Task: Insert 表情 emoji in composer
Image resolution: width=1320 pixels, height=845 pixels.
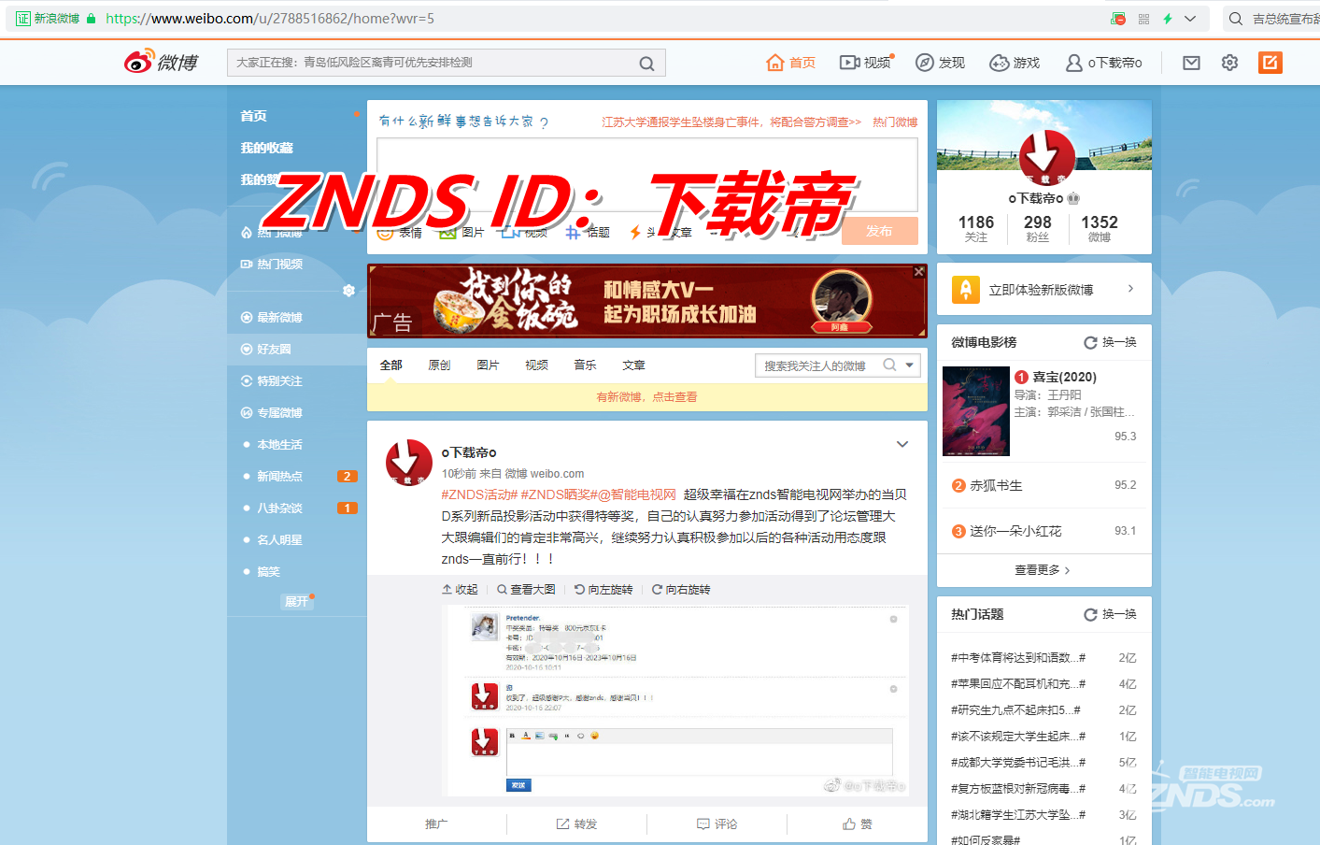Action: [400, 232]
